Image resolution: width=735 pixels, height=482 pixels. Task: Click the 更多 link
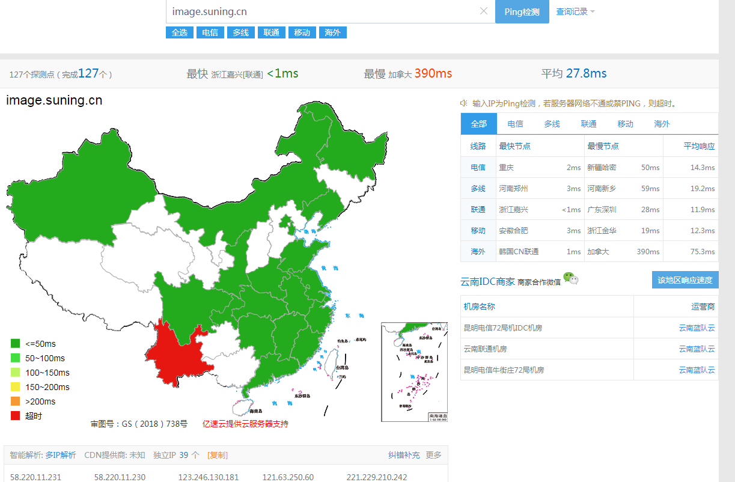pyautogui.click(x=433, y=455)
